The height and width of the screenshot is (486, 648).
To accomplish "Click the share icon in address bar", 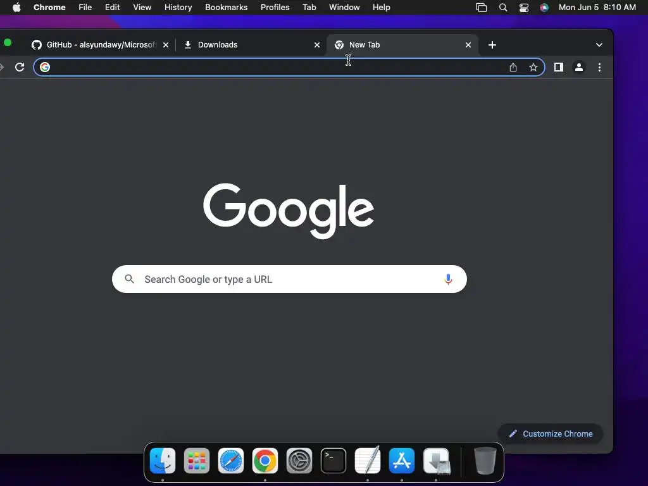I will pyautogui.click(x=513, y=67).
